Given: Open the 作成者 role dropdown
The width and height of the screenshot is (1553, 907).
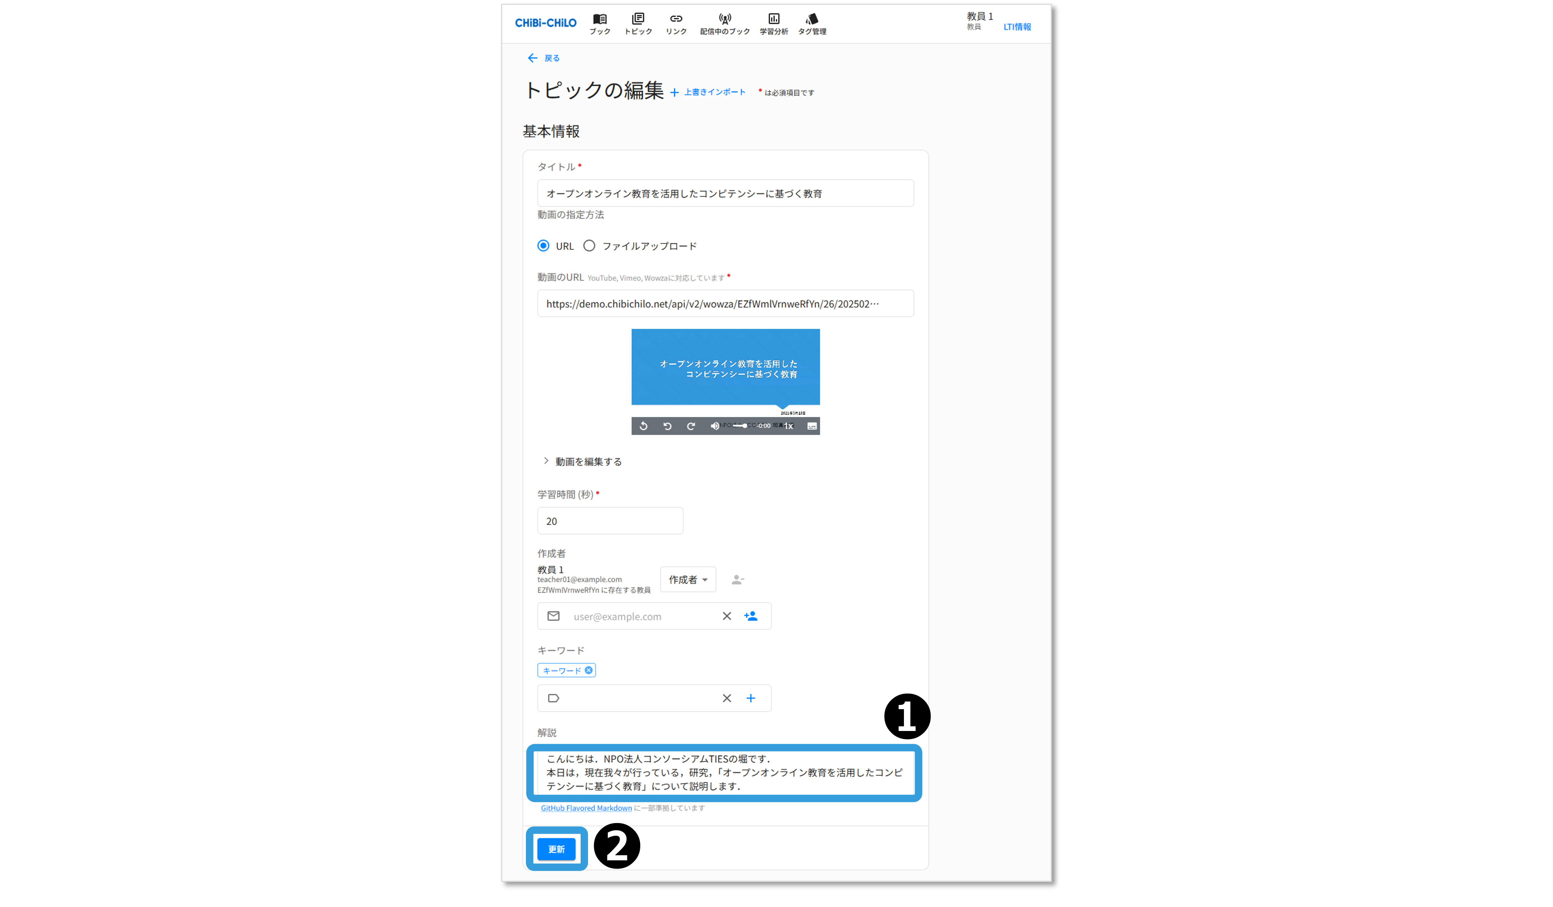Looking at the screenshot, I should pos(688,580).
